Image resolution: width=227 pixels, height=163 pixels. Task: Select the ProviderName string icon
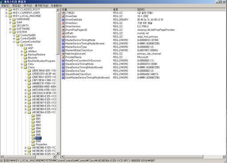(x=63, y=57)
